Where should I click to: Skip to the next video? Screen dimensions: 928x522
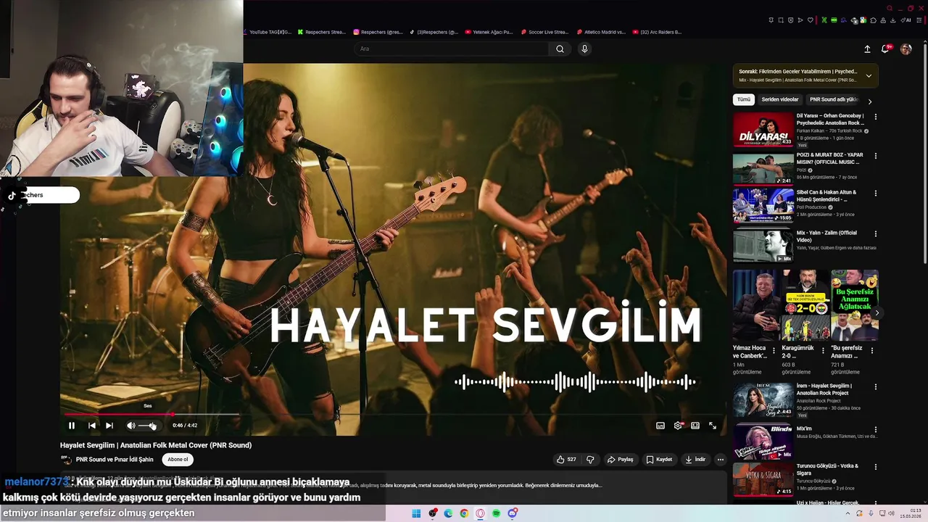pyautogui.click(x=109, y=426)
